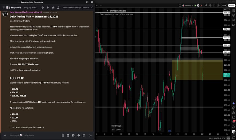This screenshot has height=140, width=236.
Task: Show member list icon in Discord header
Action: point(58,7)
